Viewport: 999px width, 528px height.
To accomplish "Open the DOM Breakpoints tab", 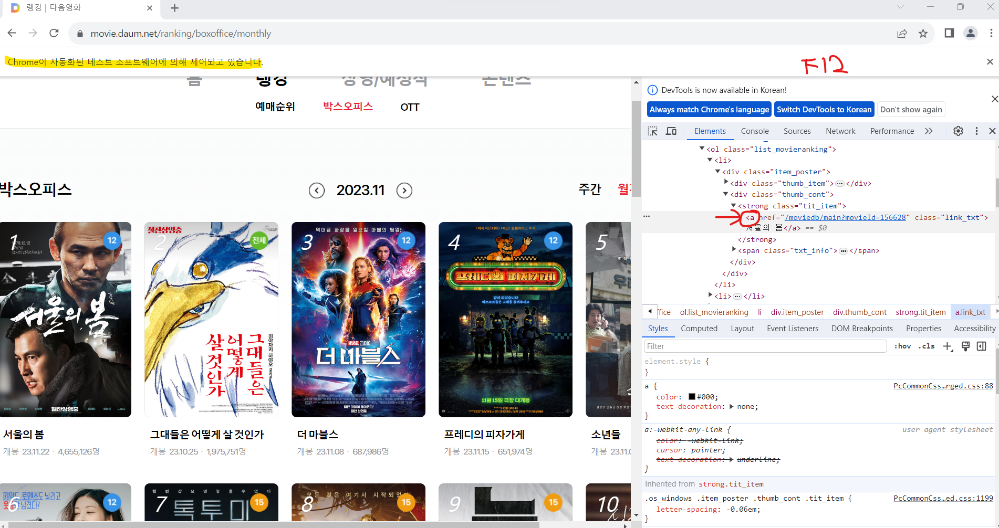I will tap(862, 329).
